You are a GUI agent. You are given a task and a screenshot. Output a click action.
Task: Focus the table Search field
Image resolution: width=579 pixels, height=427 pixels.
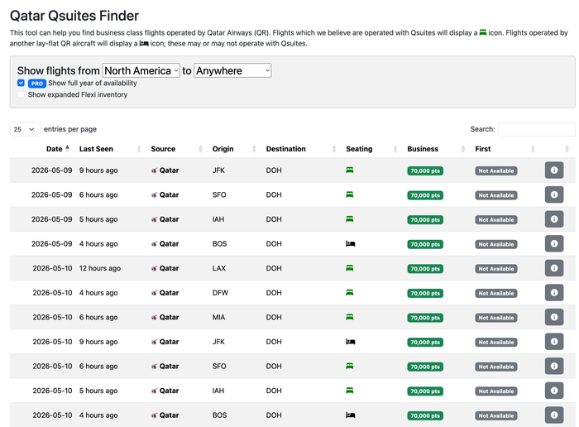(x=536, y=129)
